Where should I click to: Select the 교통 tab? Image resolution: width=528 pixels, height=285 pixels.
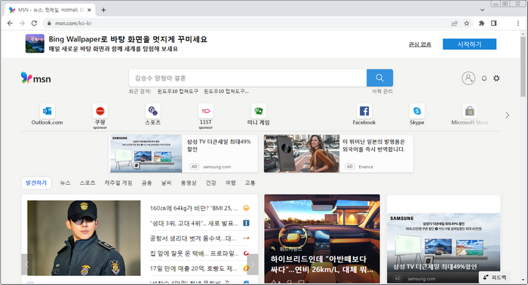click(x=250, y=183)
